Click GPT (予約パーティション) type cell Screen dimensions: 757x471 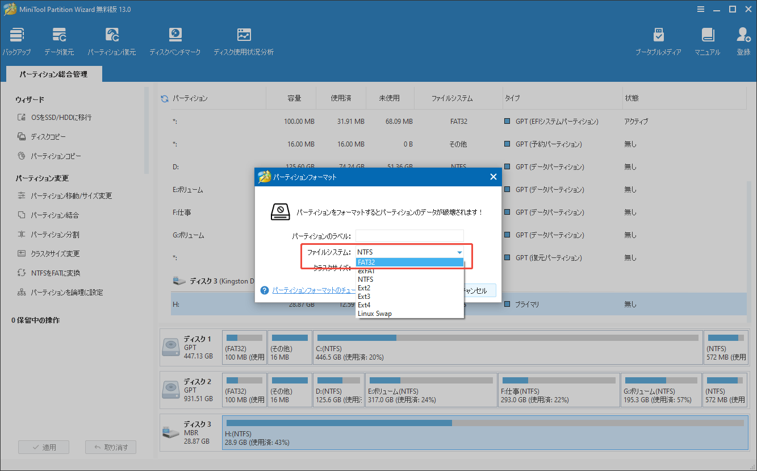[543, 144]
